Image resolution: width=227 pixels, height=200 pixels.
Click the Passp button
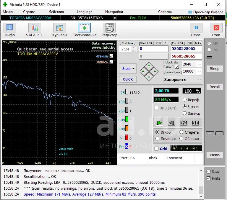click(214, 155)
